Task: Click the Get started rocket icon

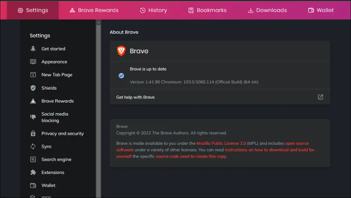Action: tap(33, 49)
